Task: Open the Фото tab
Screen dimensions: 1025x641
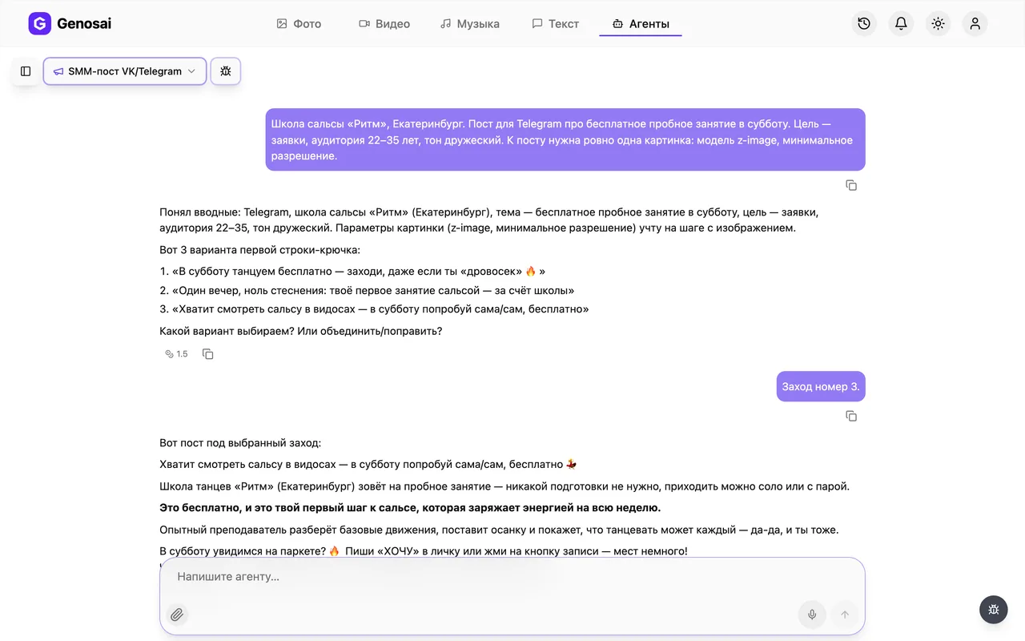Action: pyautogui.click(x=299, y=24)
